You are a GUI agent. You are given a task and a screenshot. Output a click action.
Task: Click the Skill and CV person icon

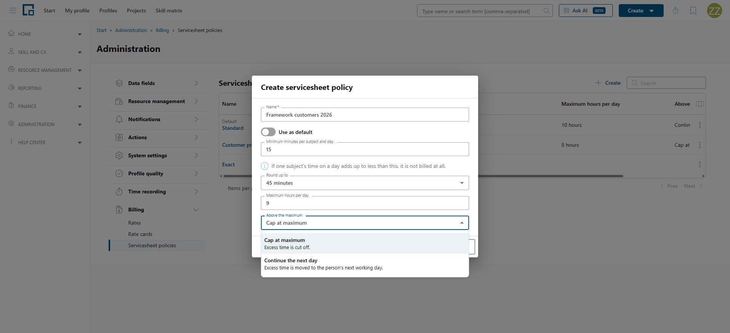[11, 51]
